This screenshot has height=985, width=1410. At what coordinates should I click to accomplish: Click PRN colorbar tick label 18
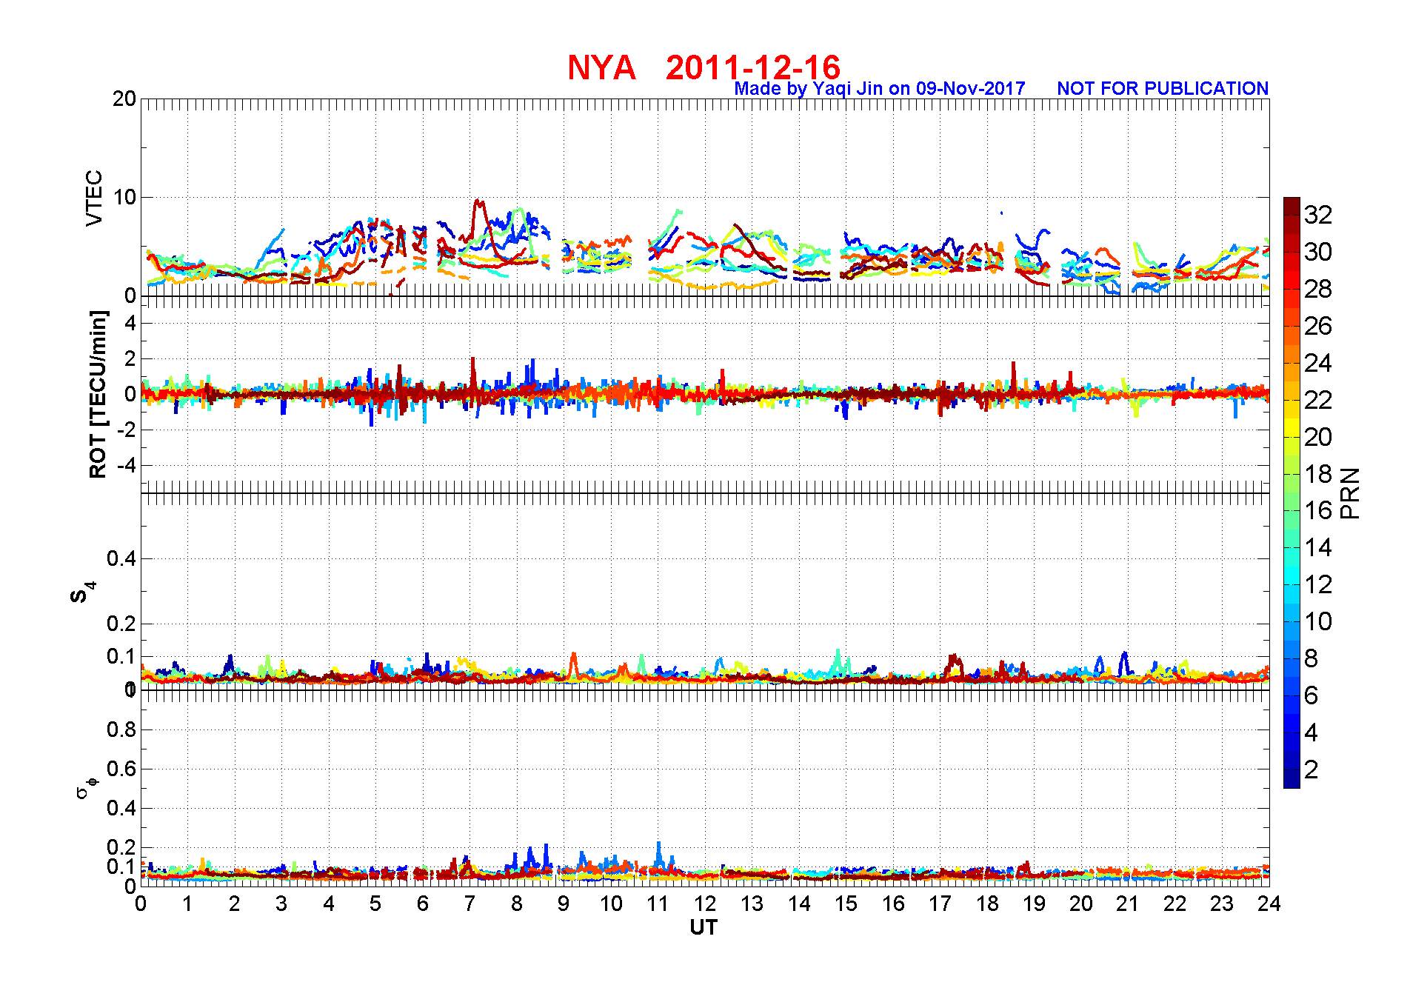1317,474
